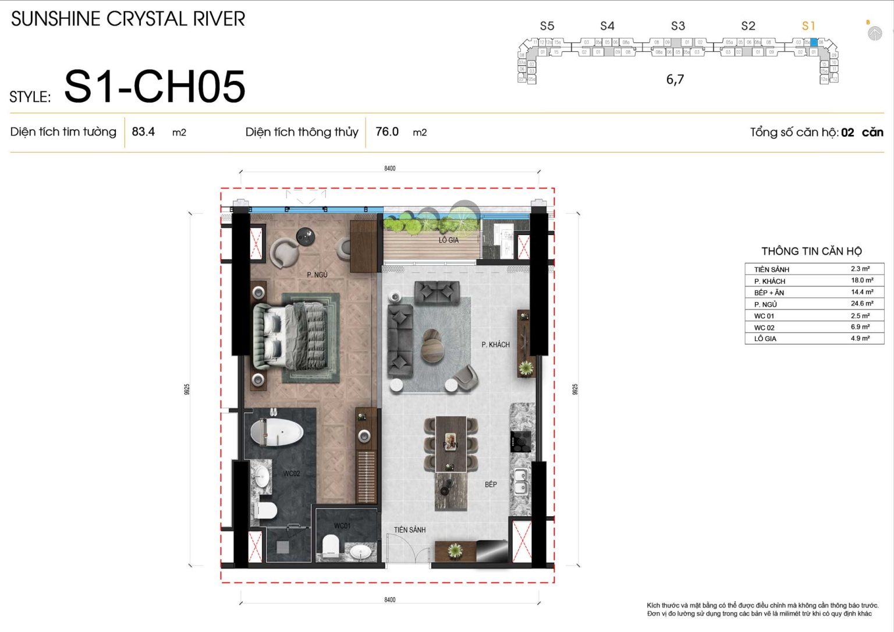Viewport: 894px width, 632px height.
Task: Click the S5 tower label
Action: [x=547, y=26]
